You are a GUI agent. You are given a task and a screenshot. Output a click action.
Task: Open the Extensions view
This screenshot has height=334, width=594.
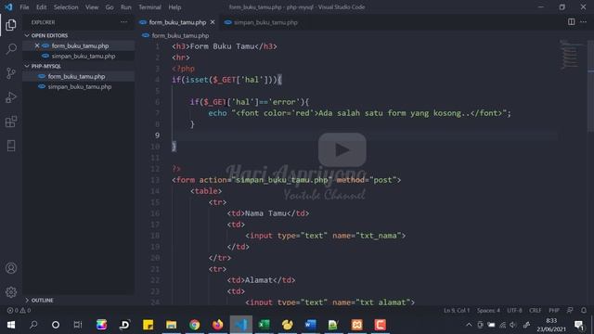tap(11, 122)
